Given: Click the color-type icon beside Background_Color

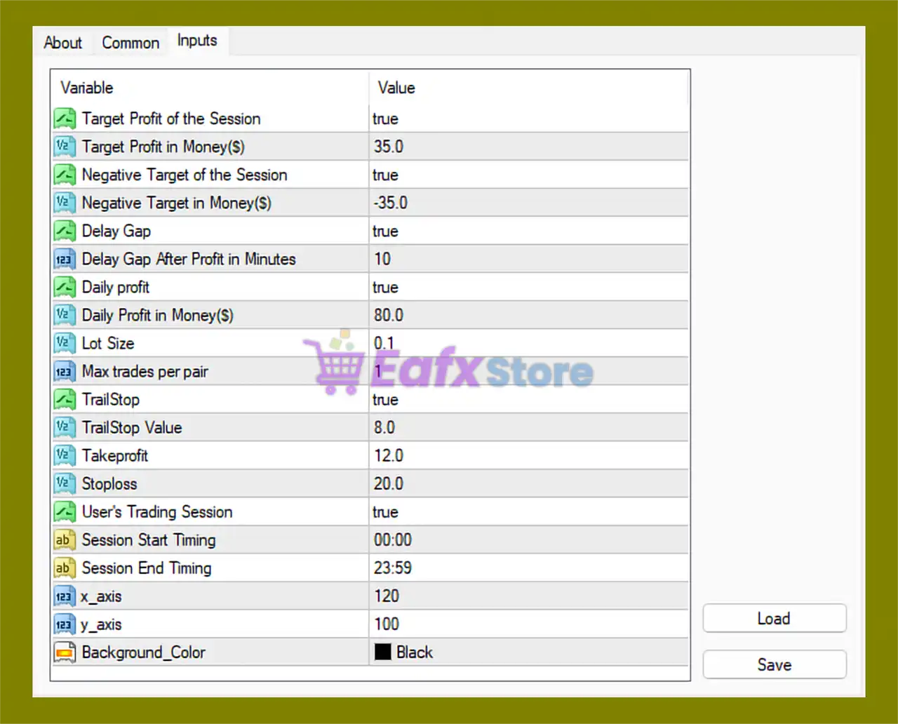Looking at the screenshot, I should (x=65, y=652).
